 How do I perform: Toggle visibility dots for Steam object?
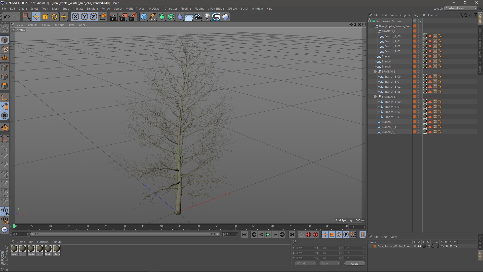pos(418,56)
